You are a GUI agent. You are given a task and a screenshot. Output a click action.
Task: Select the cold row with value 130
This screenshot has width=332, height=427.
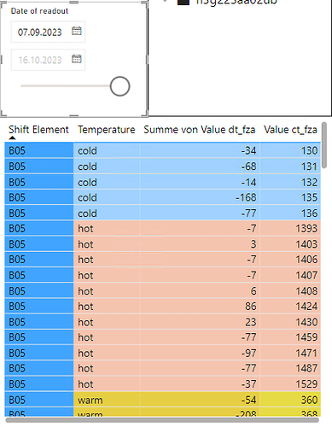click(163, 150)
